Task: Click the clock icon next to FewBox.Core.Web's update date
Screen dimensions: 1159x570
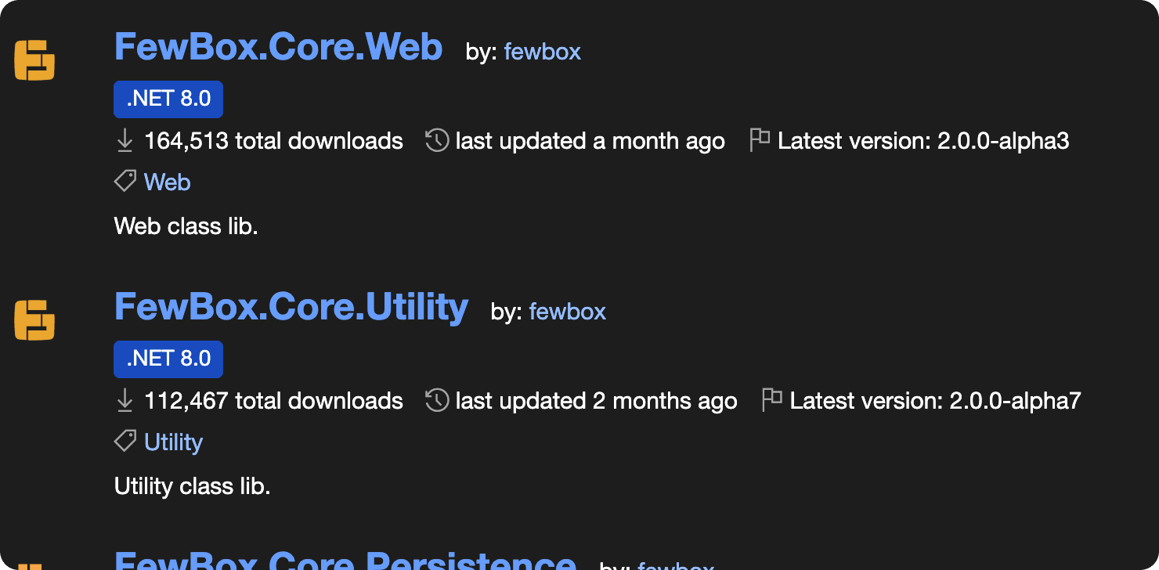Action: click(x=436, y=140)
